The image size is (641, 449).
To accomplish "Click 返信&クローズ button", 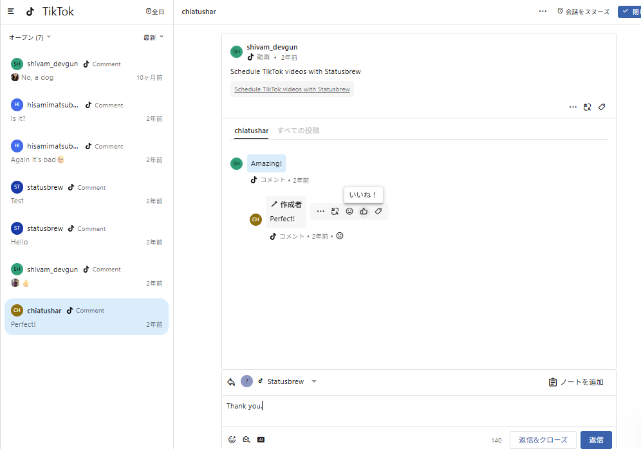I will (x=543, y=440).
